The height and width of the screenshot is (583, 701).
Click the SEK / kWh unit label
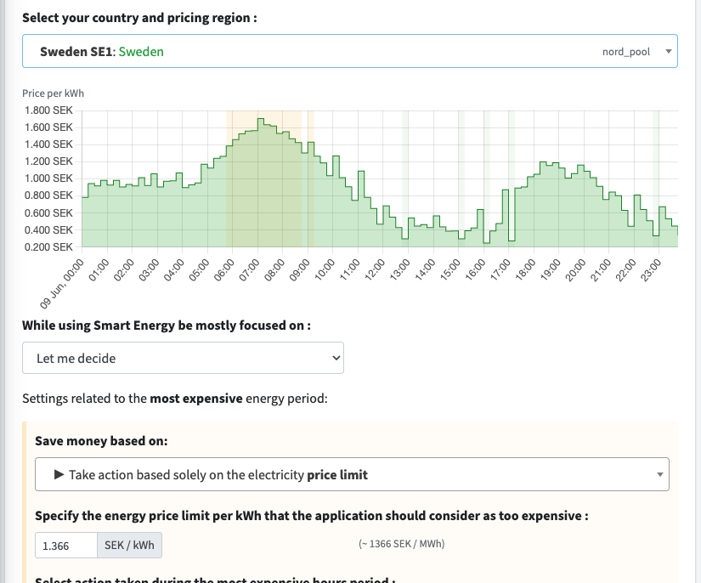click(x=129, y=546)
